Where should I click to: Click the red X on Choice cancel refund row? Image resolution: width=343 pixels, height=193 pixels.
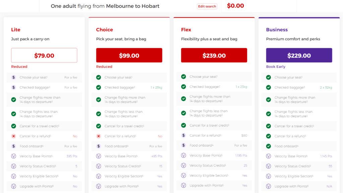point(98,136)
